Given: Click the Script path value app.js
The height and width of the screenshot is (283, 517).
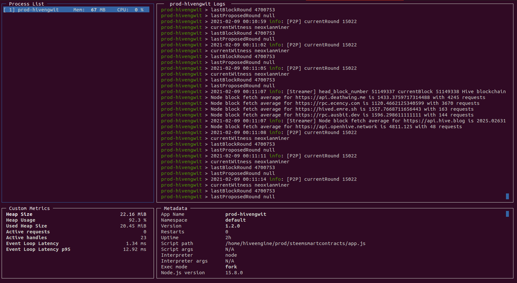Looking at the screenshot, I should (295, 243).
